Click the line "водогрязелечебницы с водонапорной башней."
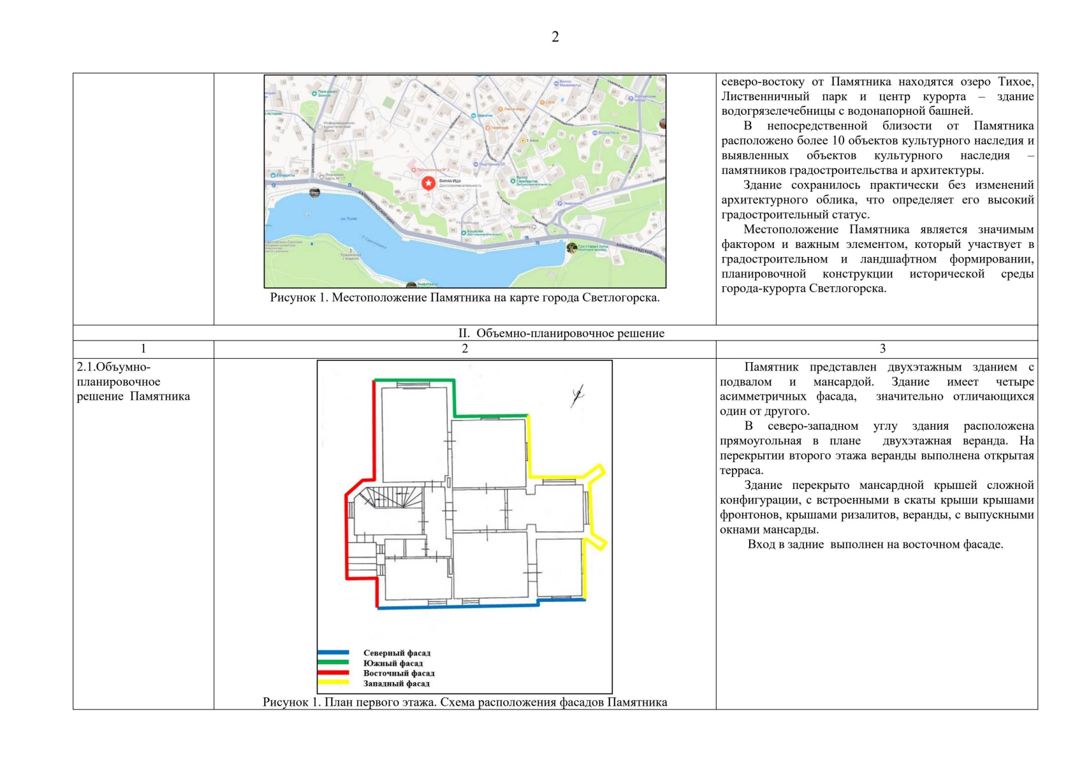 (847, 111)
